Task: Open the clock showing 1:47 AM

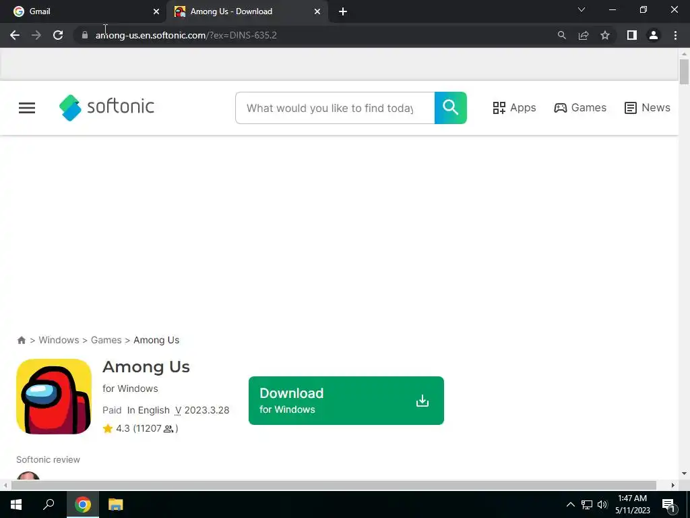Action: [x=632, y=505]
